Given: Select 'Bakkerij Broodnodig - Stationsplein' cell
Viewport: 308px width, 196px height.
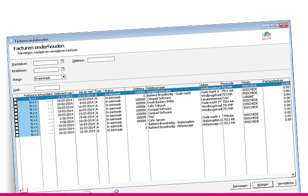Looking at the screenshot, I should [171, 123].
